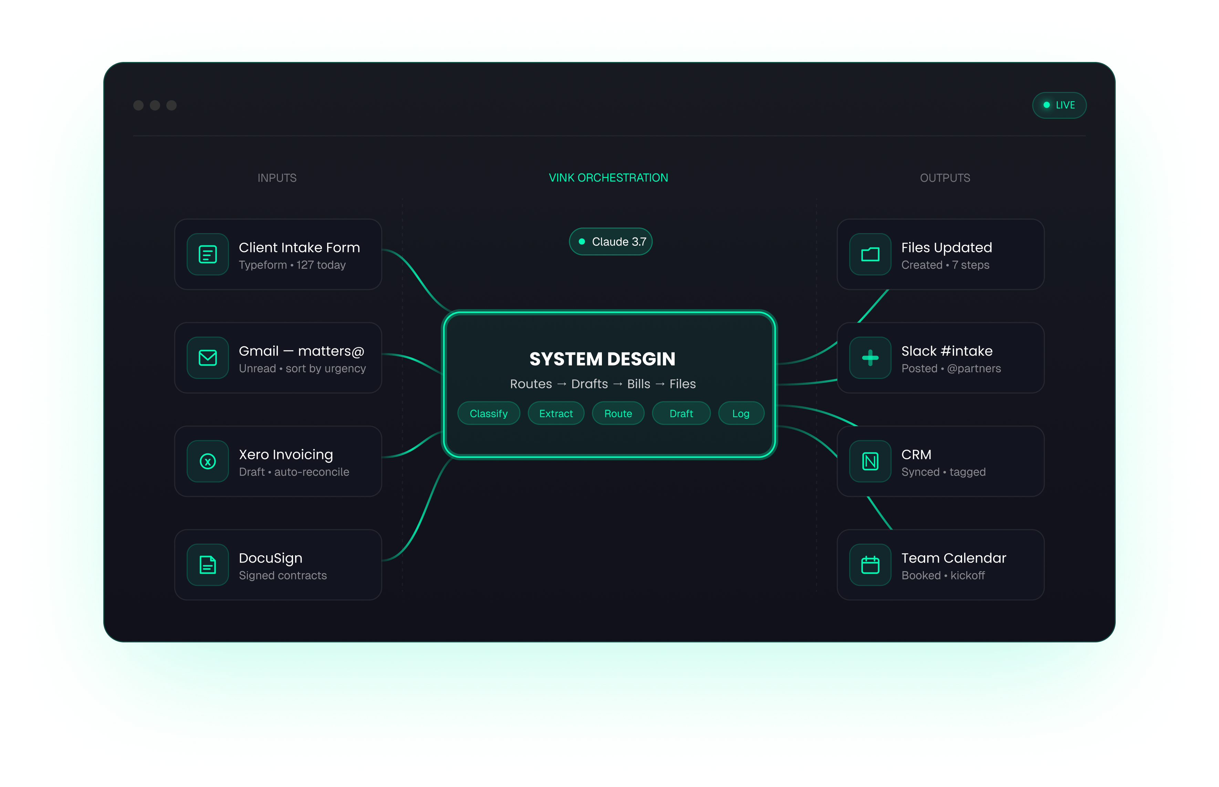Viewport: 1219px width, 787px height.
Task: Click the Gmail envelope icon
Action: click(208, 358)
